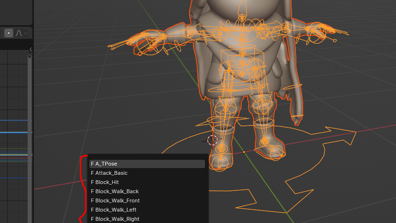The width and height of the screenshot is (396, 223).
Task: Open the falloff type dropdown chevron
Action: (x=26, y=33)
